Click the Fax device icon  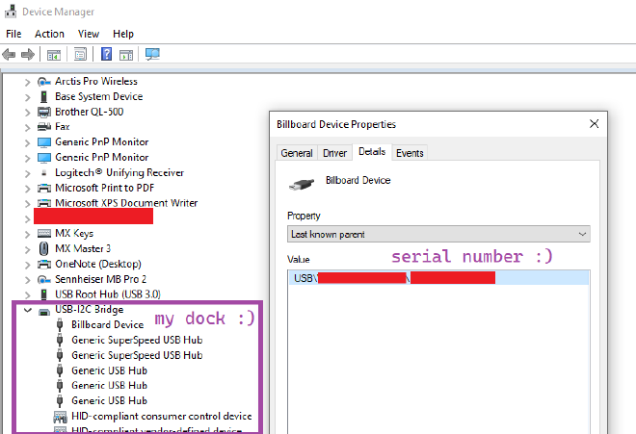click(43, 127)
